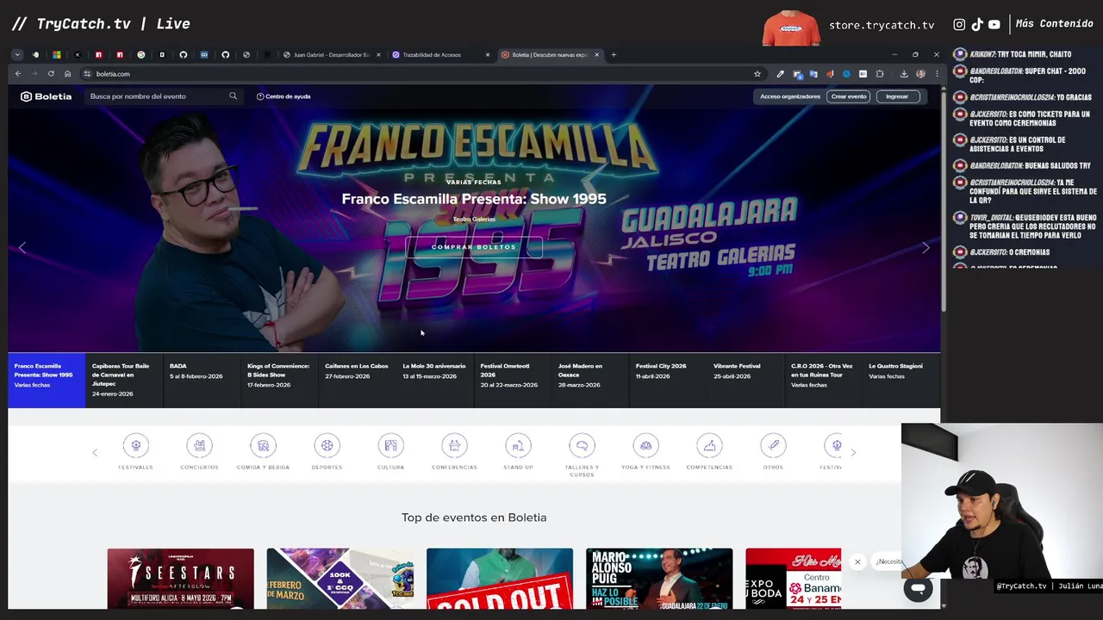Viewport: 1103px width, 620px height.
Task: Open the Mario Alonso Puig event thumbnail
Action: point(659,579)
